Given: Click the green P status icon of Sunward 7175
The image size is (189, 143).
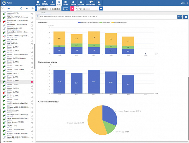Looking at the screenshot, I should [4, 52].
